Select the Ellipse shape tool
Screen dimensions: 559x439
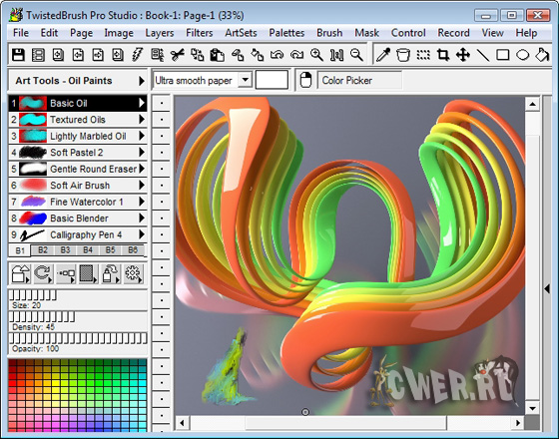click(523, 55)
